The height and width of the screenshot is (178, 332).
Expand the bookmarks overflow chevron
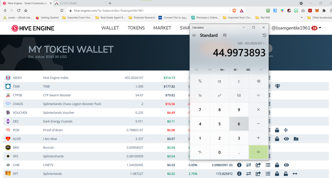click(x=301, y=17)
